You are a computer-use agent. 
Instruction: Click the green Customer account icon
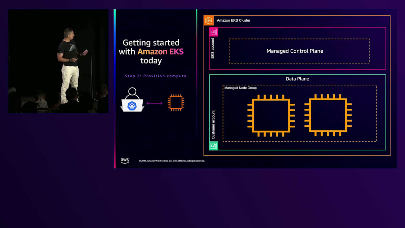tap(214, 146)
